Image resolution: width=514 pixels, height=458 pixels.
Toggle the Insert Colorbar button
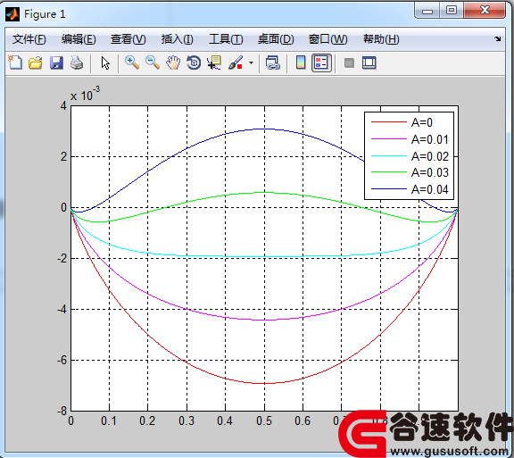tap(301, 62)
